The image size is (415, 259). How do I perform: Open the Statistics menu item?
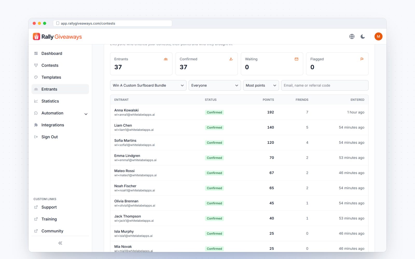pyautogui.click(x=60, y=101)
